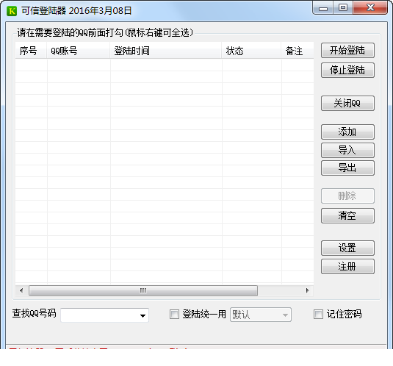Click the 注册 register button
Screen dimensions: 393x366
(347, 267)
